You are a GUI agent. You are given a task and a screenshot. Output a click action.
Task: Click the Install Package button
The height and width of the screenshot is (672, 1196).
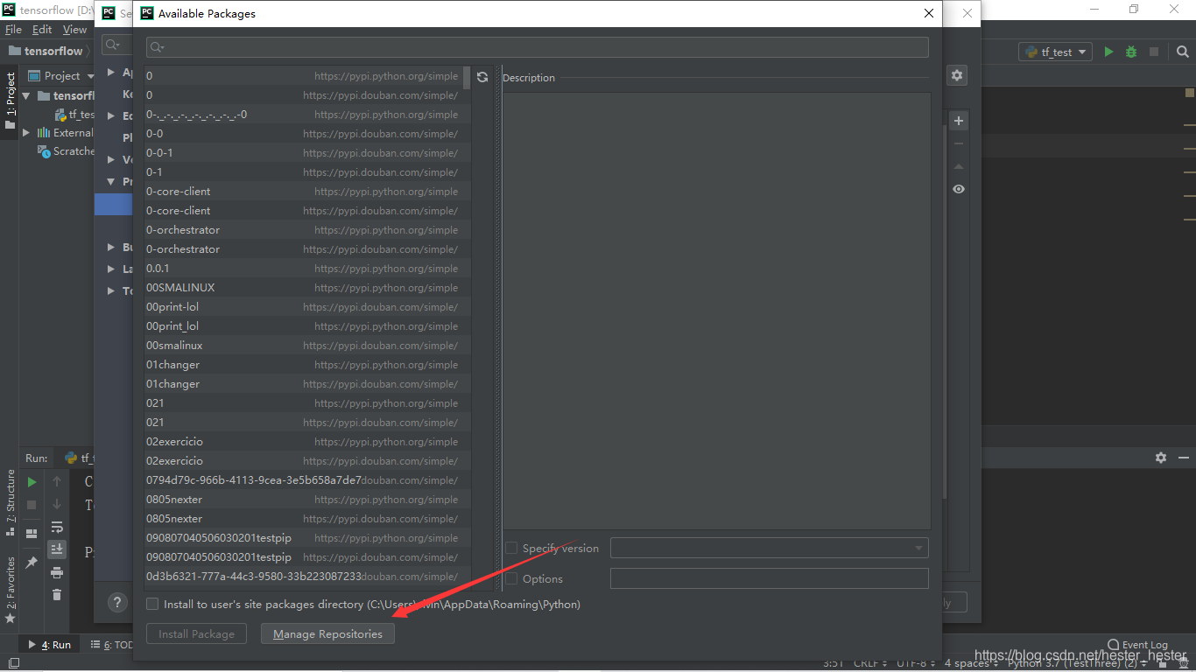tap(196, 633)
